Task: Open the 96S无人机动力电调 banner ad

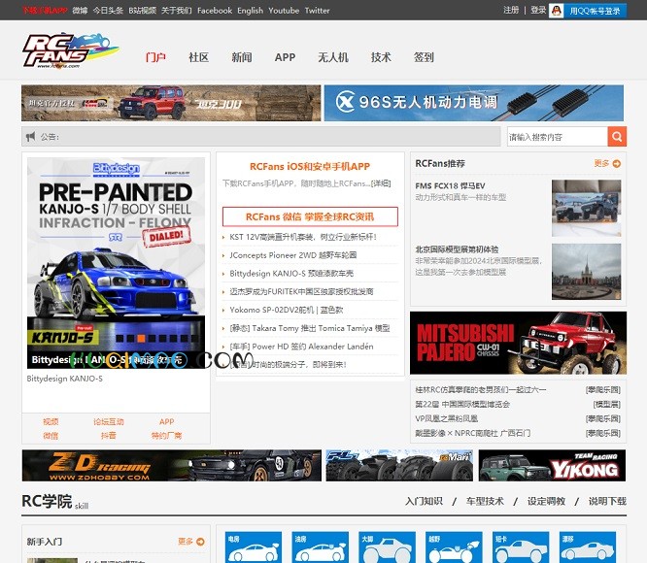Action: 474,103
